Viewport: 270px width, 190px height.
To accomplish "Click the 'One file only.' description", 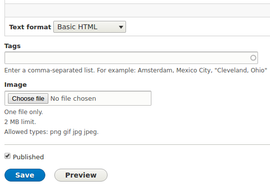I will [x=23, y=112].
